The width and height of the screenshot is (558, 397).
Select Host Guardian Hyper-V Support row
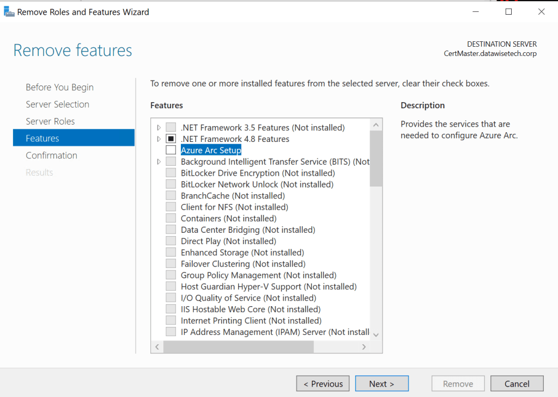tap(269, 287)
